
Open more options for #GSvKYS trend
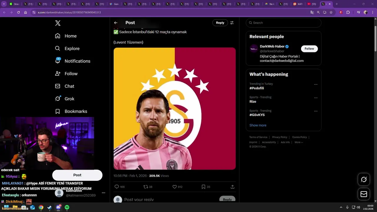[x=316, y=111]
